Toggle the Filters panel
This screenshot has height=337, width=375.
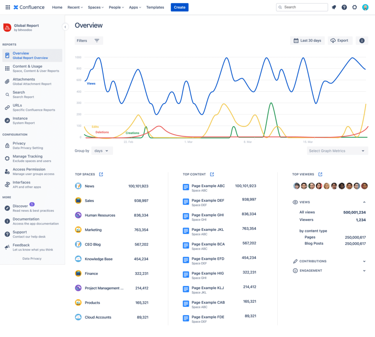point(89,40)
